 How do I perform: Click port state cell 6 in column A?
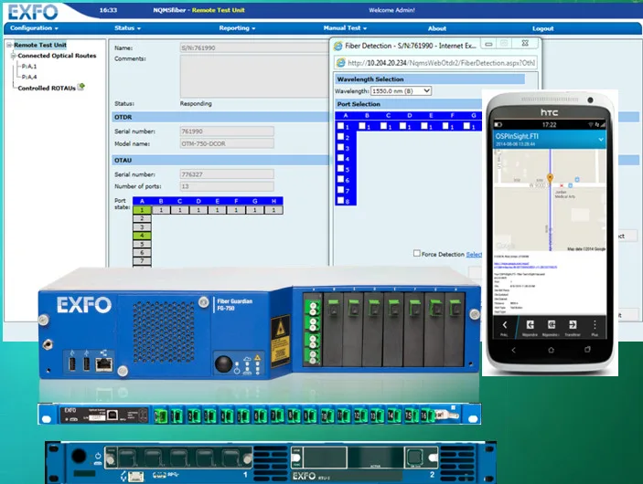(142, 253)
